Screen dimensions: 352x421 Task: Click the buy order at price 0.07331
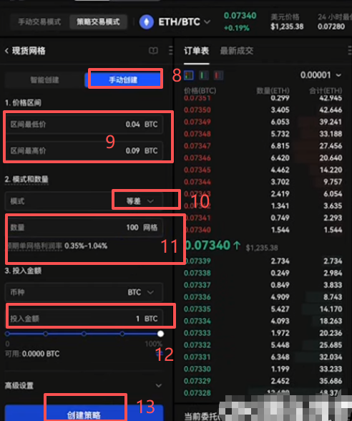pyautogui.click(x=263, y=357)
